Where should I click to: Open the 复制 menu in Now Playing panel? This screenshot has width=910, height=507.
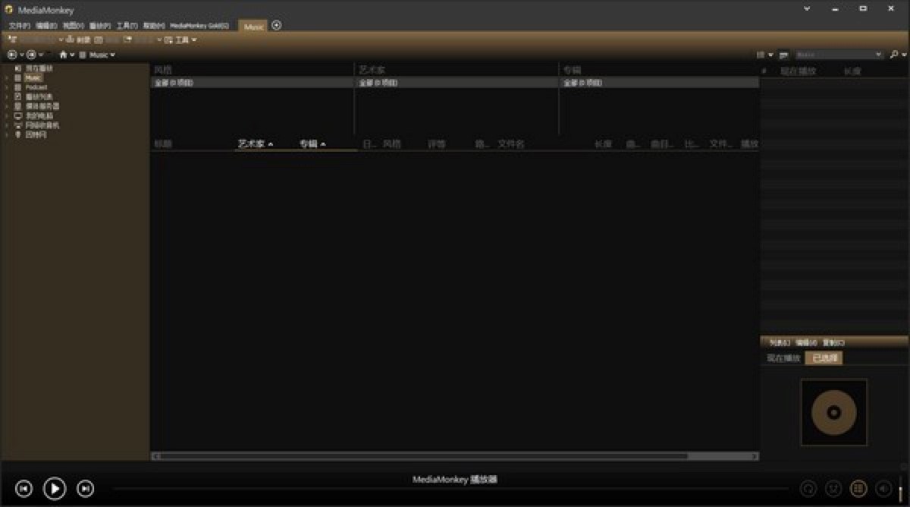833,342
